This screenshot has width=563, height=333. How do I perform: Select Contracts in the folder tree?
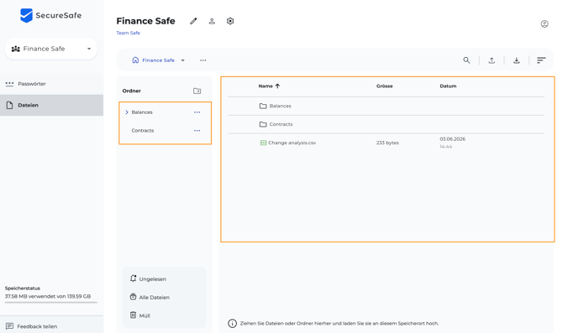(143, 131)
